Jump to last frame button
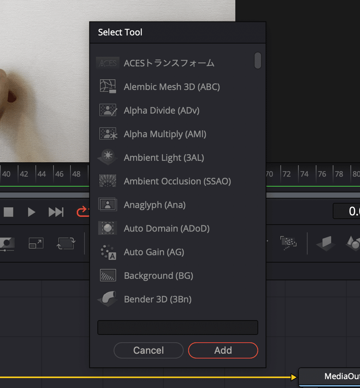Image resolution: width=360 pixels, height=388 pixels. click(56, 212)
